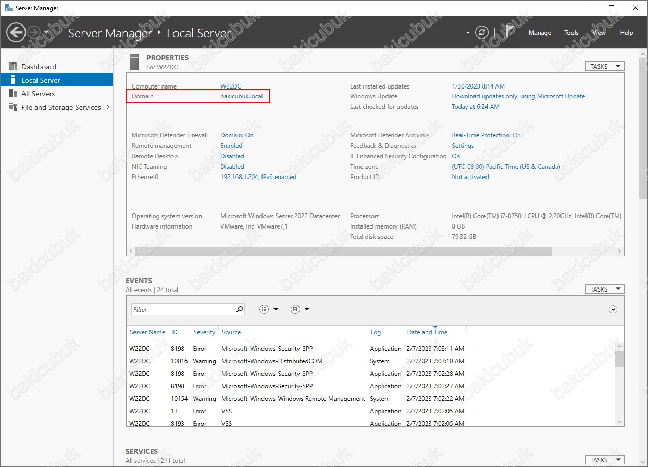The height and width of the screenshot is (467, 648).
Task: Click the Remote management Enabled link
Action: 231,146
